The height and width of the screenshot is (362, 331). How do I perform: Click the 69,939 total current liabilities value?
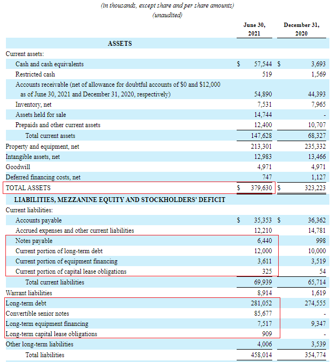tap(263, 282)
